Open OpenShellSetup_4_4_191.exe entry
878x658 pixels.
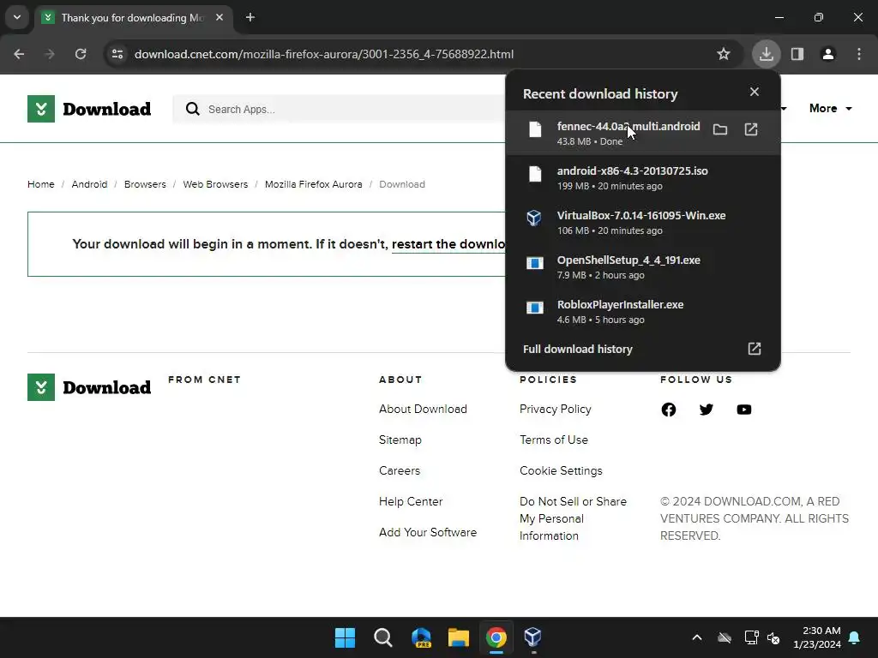click(643, 267)
